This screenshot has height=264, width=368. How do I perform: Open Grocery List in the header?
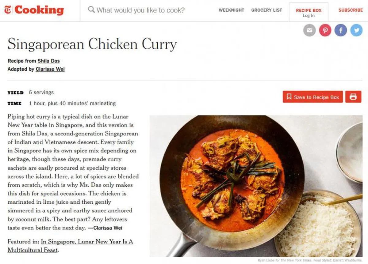(266, 10)
